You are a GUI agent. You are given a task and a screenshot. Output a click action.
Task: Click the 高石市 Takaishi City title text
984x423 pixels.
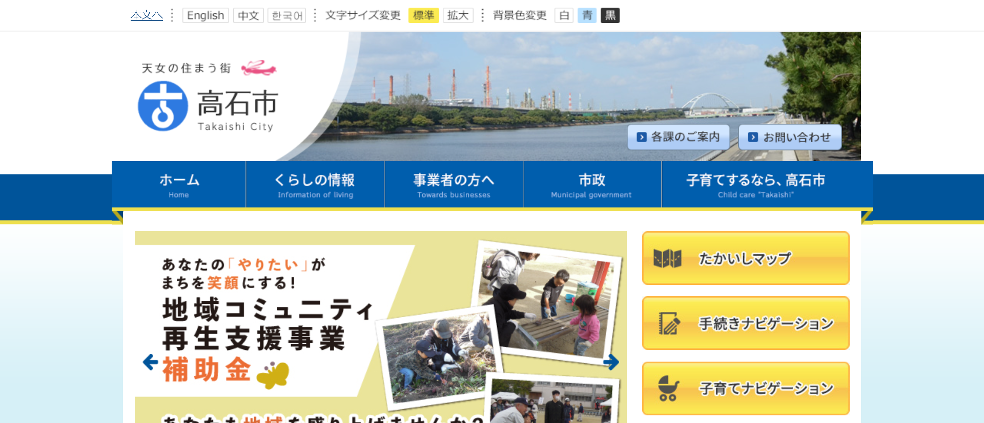(237, 110)
